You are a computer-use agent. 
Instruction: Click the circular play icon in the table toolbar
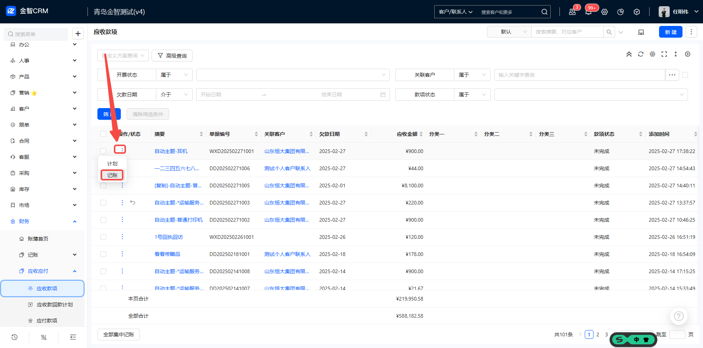688,54
